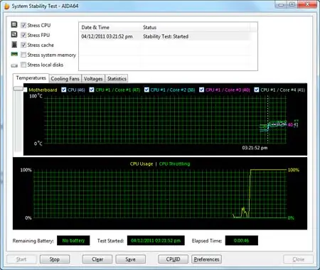
Task: Click the CPU Usage graph label
Action: [142, 164]
